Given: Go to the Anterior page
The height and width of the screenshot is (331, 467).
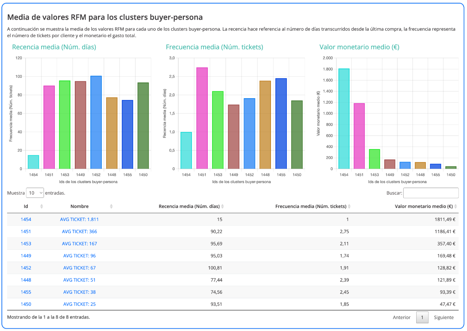Looking at the screenshot, I should (x=401, y=317).
